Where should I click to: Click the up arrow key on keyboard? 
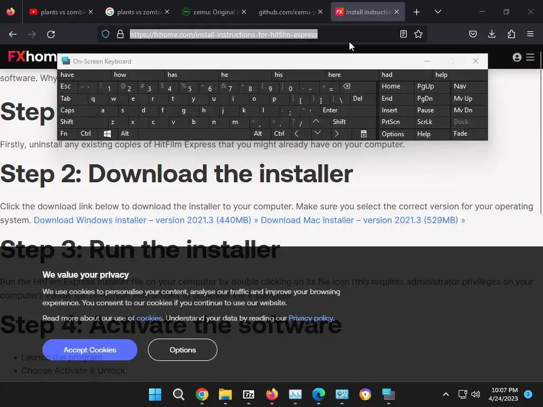[x=316, y=121]
